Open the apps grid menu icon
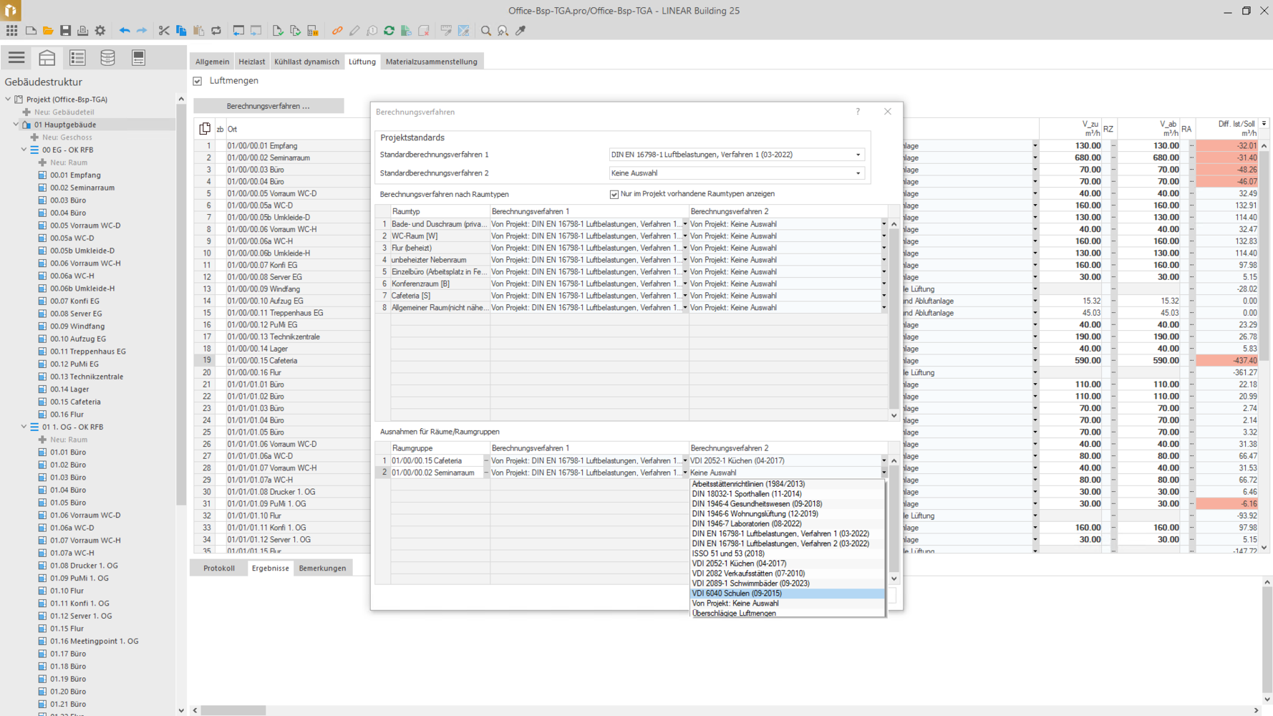Screen dimensions: 1273x716 point(12,31)
